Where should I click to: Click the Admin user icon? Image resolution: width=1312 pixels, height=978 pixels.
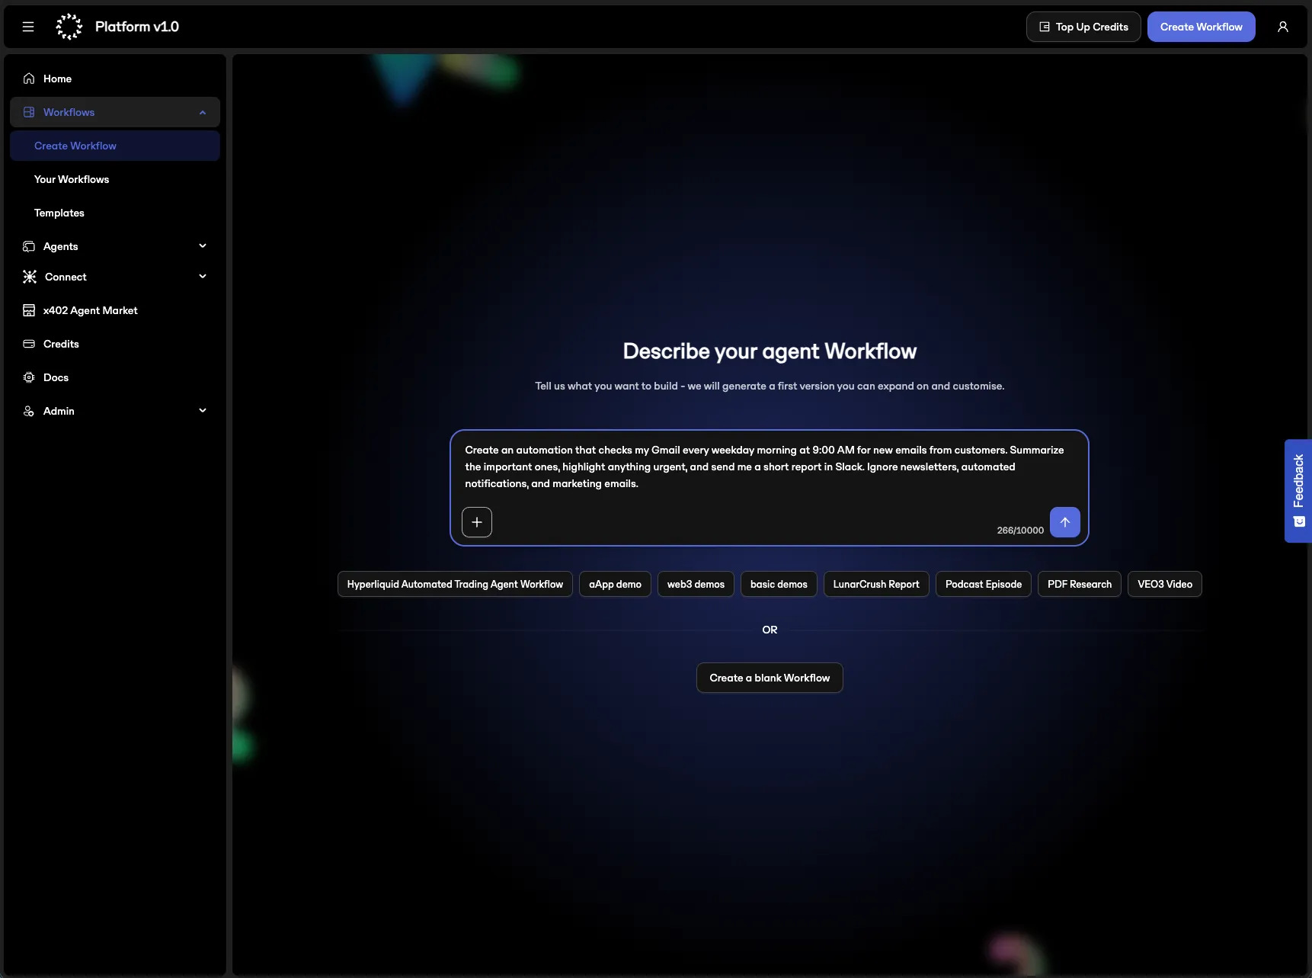(x=29, y=411)
